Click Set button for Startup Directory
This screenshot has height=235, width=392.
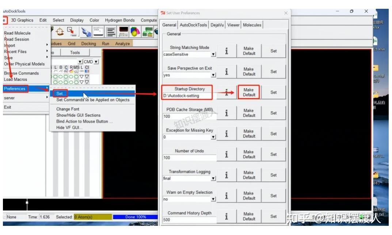click(274, 93)
